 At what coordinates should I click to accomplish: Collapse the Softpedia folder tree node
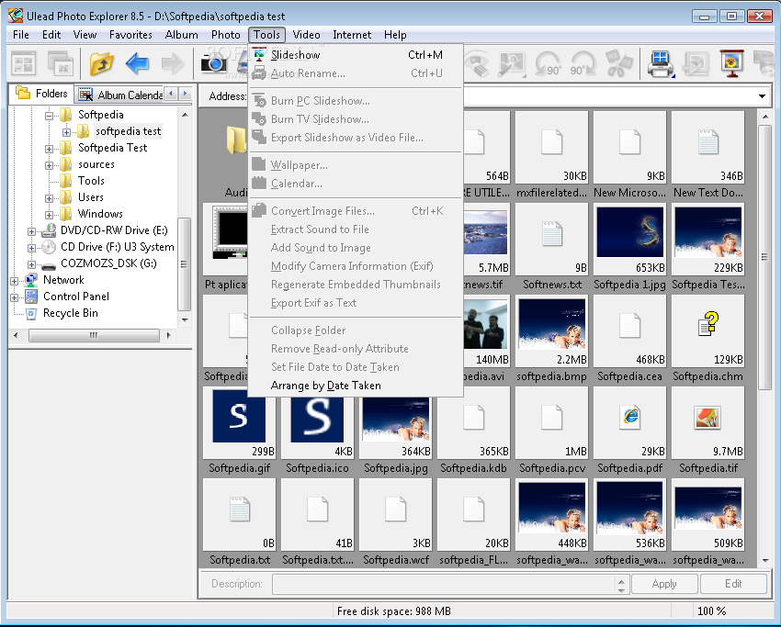tap(49, 116)
